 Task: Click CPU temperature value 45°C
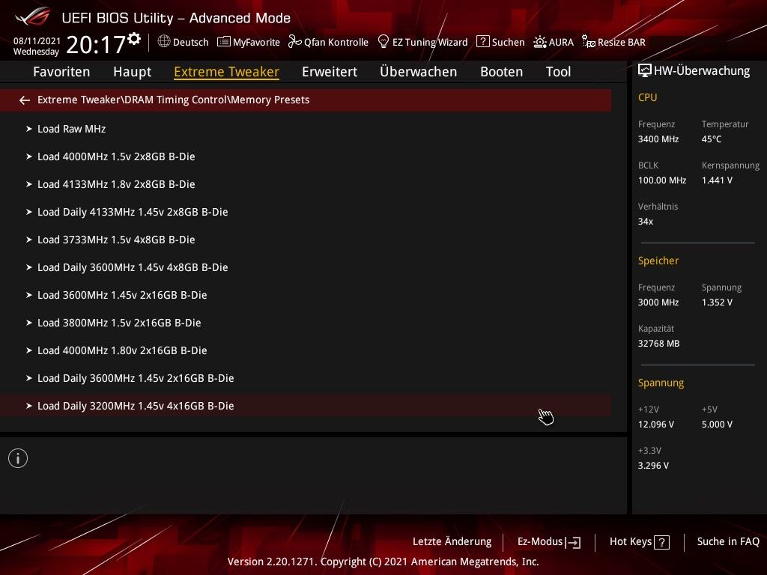(712, 139)
